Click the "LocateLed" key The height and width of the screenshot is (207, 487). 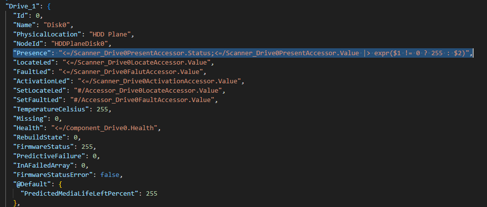tap(35, 63)
